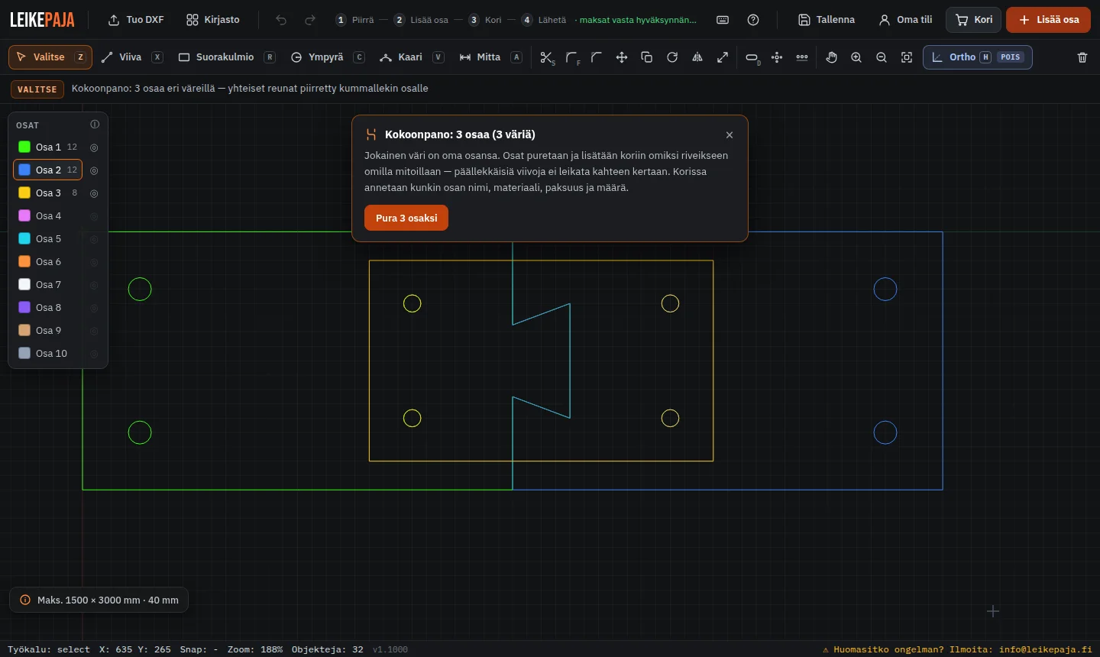Select the Kaari arc tool
Viewport: 1100px width, 657px height.
(411, 57)
